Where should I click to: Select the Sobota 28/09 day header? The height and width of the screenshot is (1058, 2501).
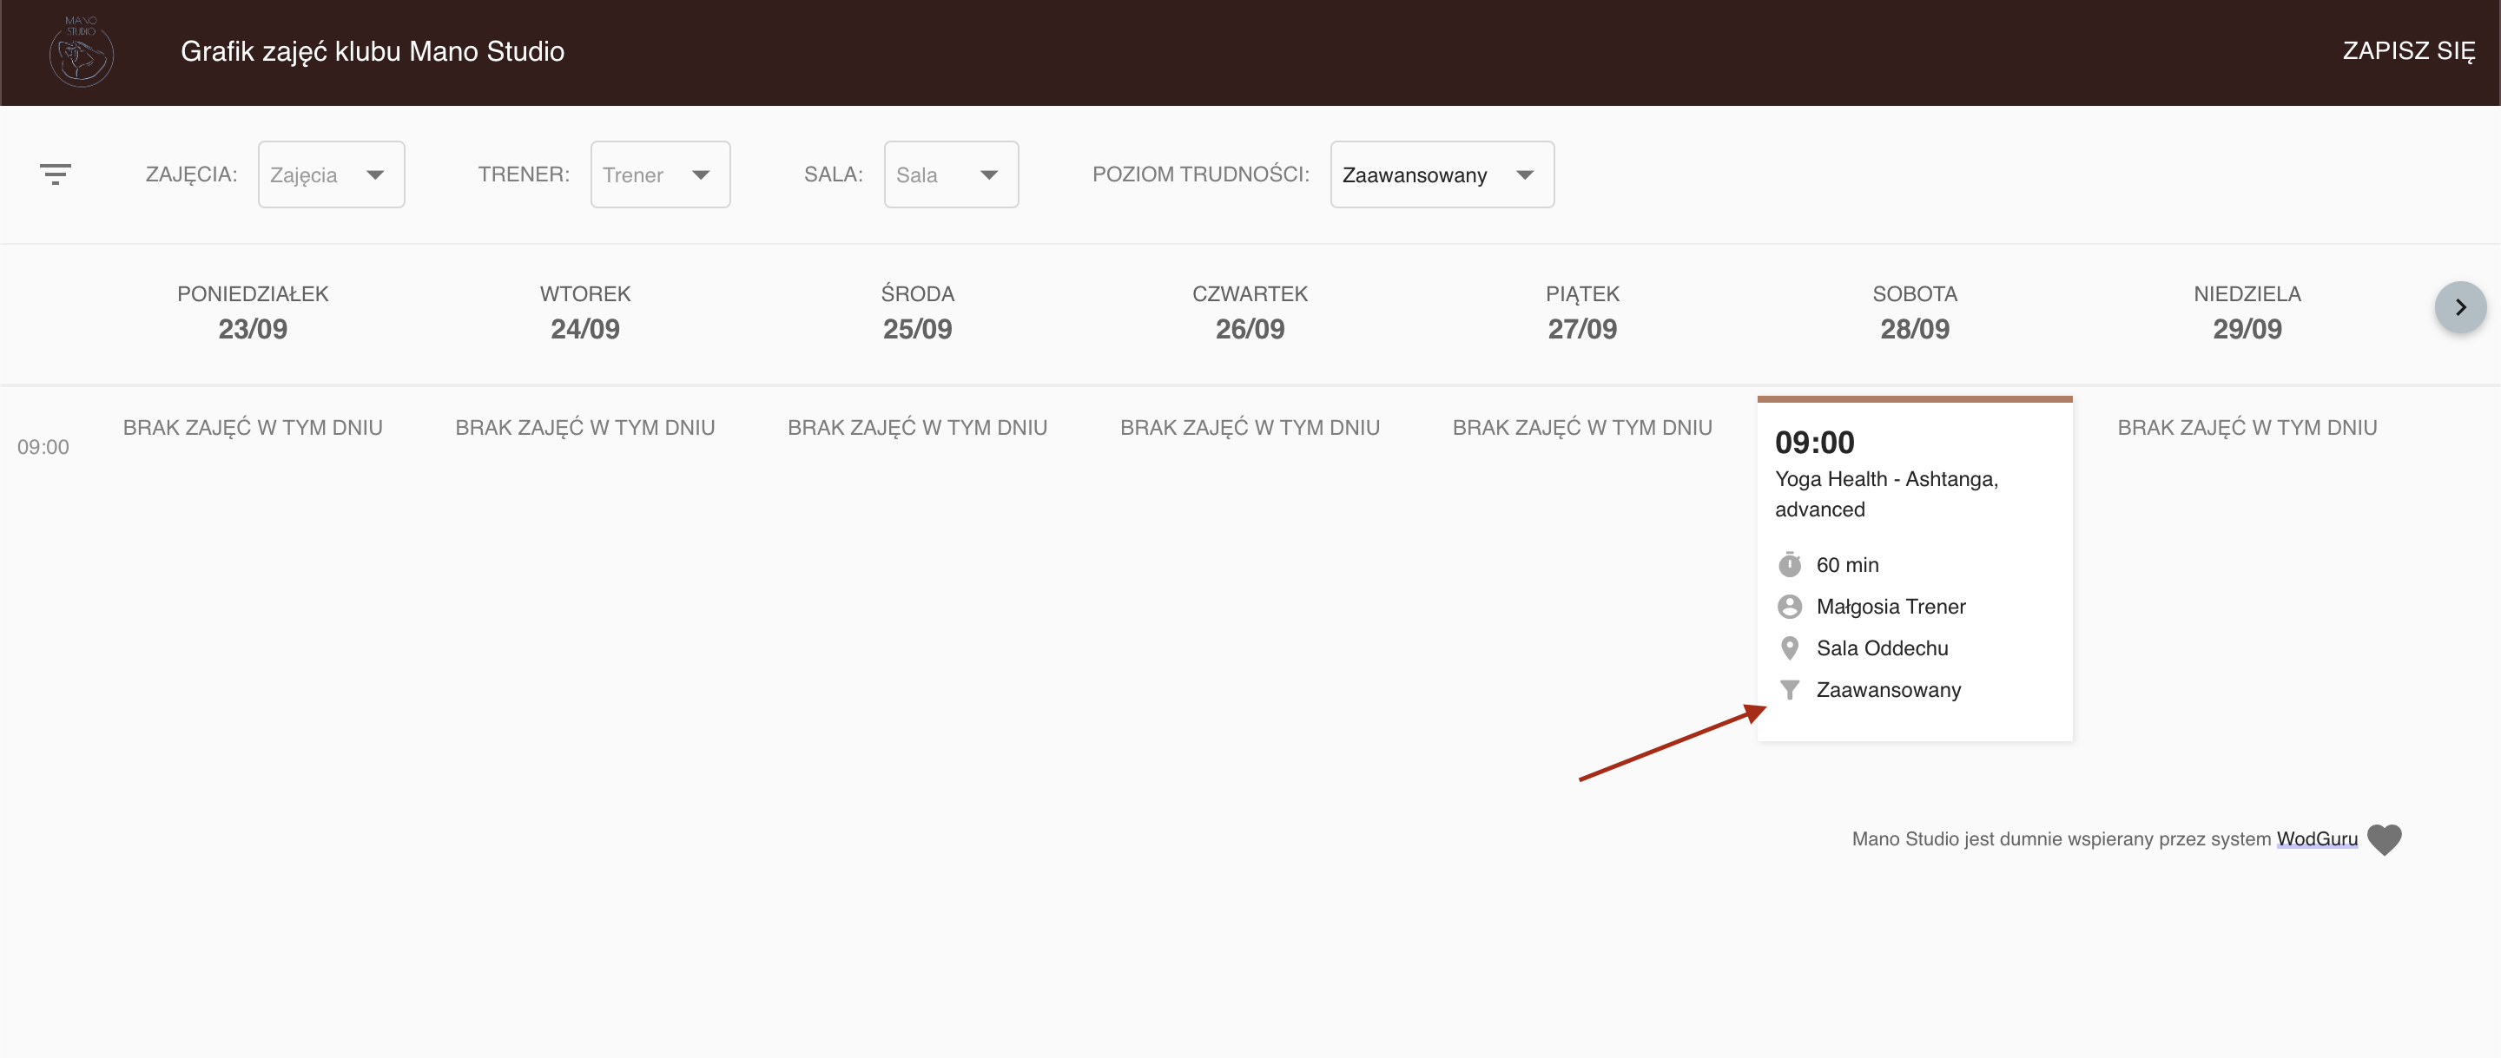pyautogui.click(x=1915, y=312)
